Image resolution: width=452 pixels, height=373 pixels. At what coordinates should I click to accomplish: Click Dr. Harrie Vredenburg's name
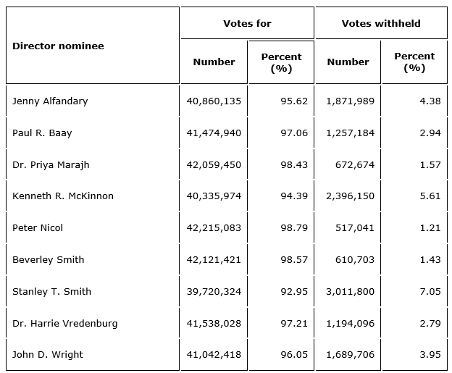tap(64, 323)
